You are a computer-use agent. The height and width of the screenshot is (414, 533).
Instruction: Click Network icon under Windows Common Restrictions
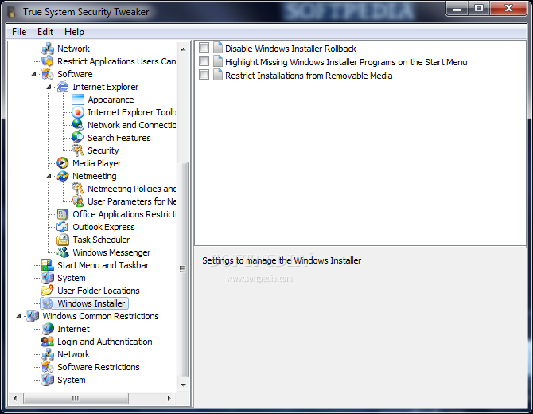48,354
